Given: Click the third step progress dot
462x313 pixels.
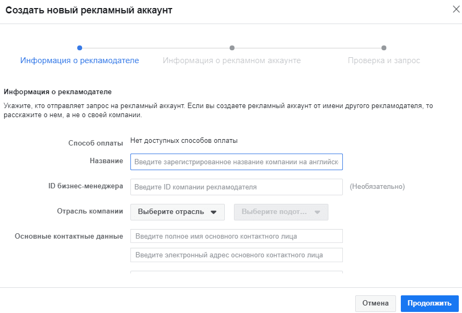Looking at the screenshot, I should (384, 48).
